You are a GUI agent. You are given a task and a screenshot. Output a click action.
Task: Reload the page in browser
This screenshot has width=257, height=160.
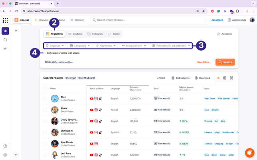tap(16, 11)
